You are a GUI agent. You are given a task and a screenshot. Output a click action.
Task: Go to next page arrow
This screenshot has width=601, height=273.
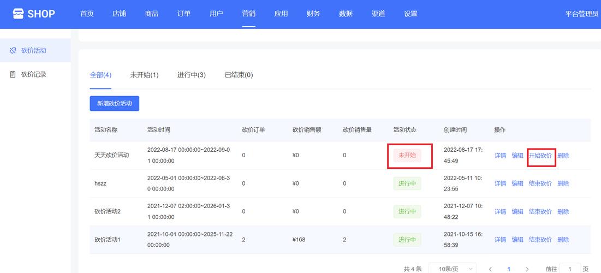pos(527,269)
